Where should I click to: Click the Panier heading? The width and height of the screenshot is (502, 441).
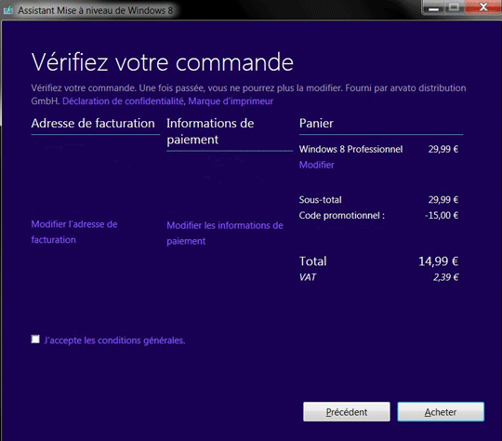316,124
